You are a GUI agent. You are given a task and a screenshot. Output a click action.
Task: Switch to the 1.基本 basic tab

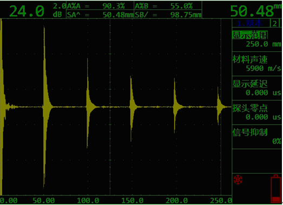click(x=251, y=24)
